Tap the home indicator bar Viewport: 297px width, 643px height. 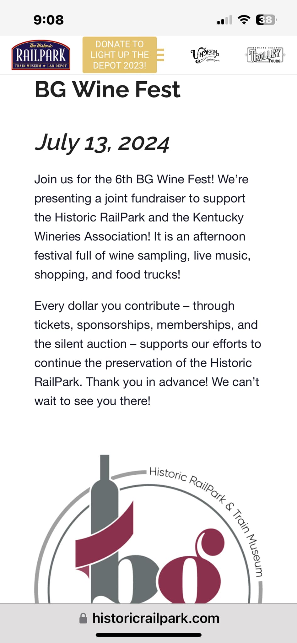coord(148,635)
